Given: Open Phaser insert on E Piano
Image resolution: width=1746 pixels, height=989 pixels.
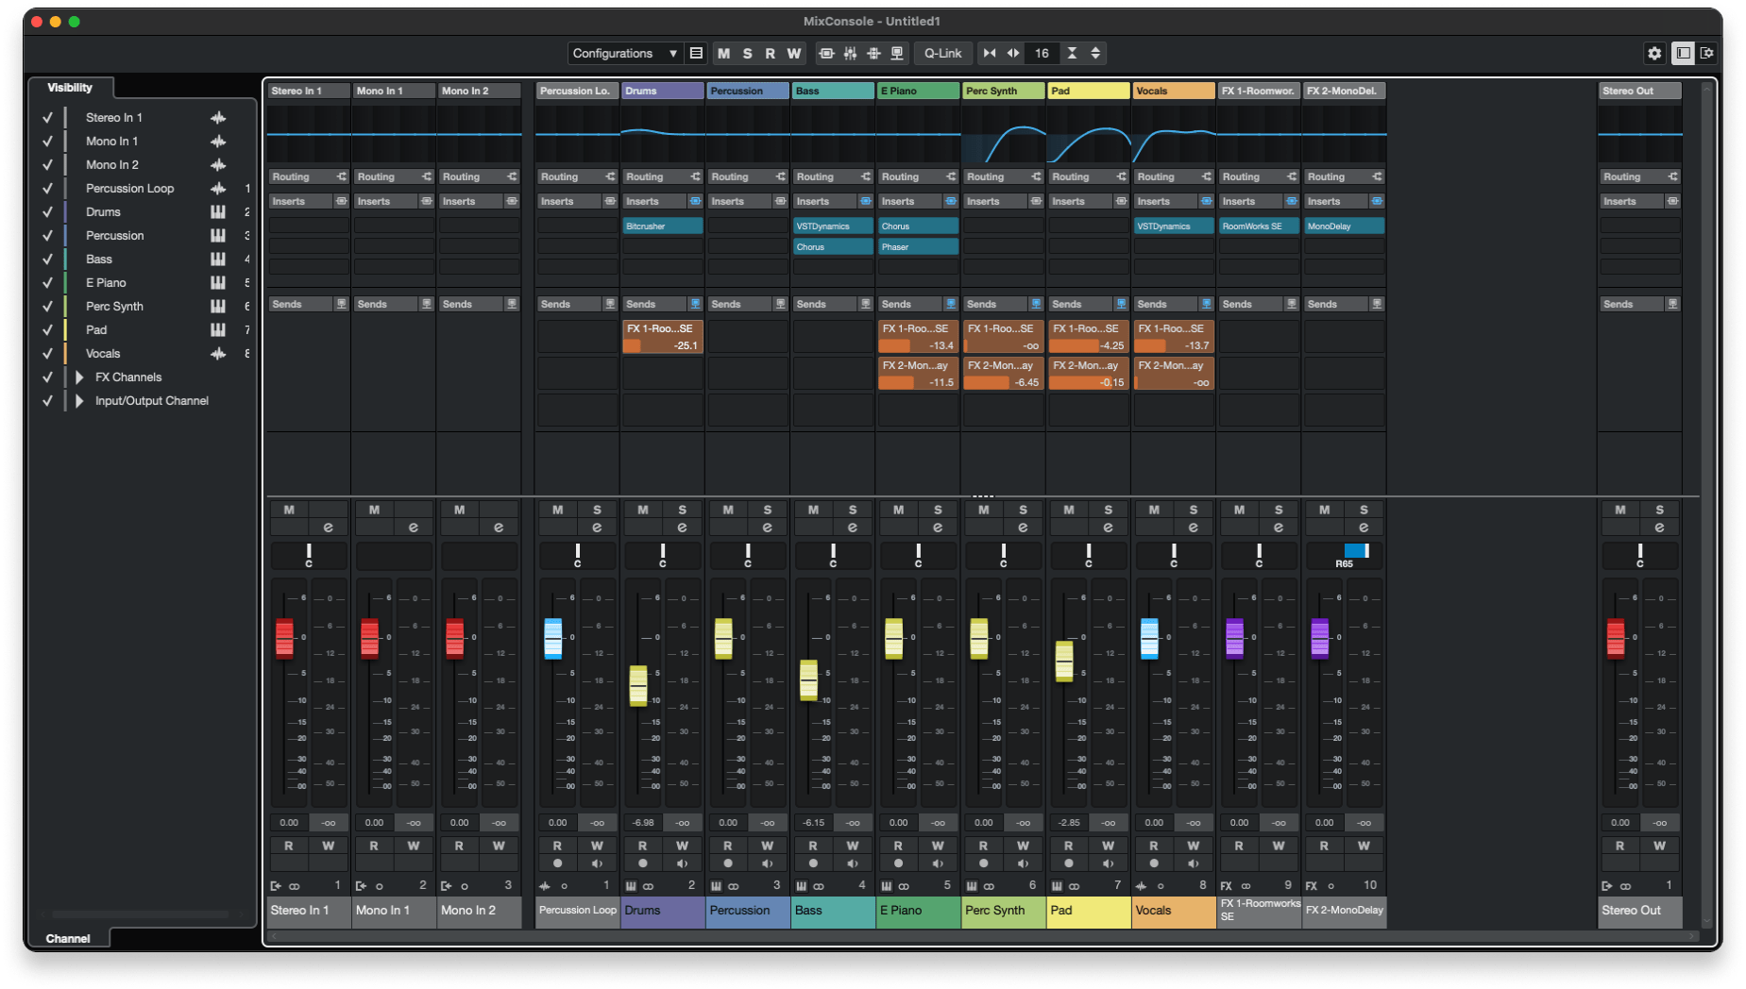Looking at the screenshot, I should pos(918,247).
